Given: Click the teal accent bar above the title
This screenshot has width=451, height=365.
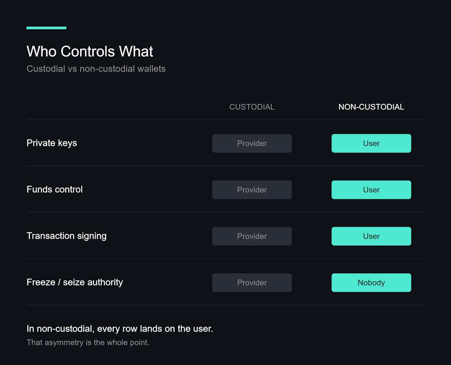Looking at the screenshot, I should click(x=46, y=28).
